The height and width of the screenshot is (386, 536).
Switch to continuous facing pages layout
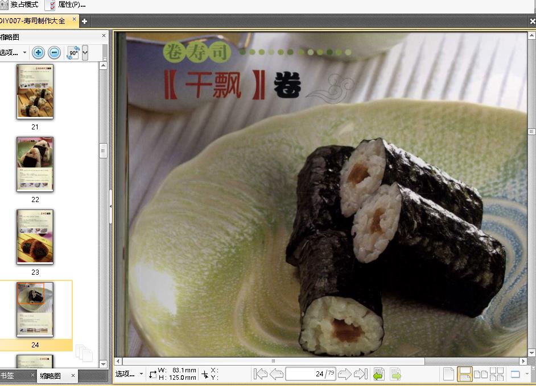(x=497, y=374)
